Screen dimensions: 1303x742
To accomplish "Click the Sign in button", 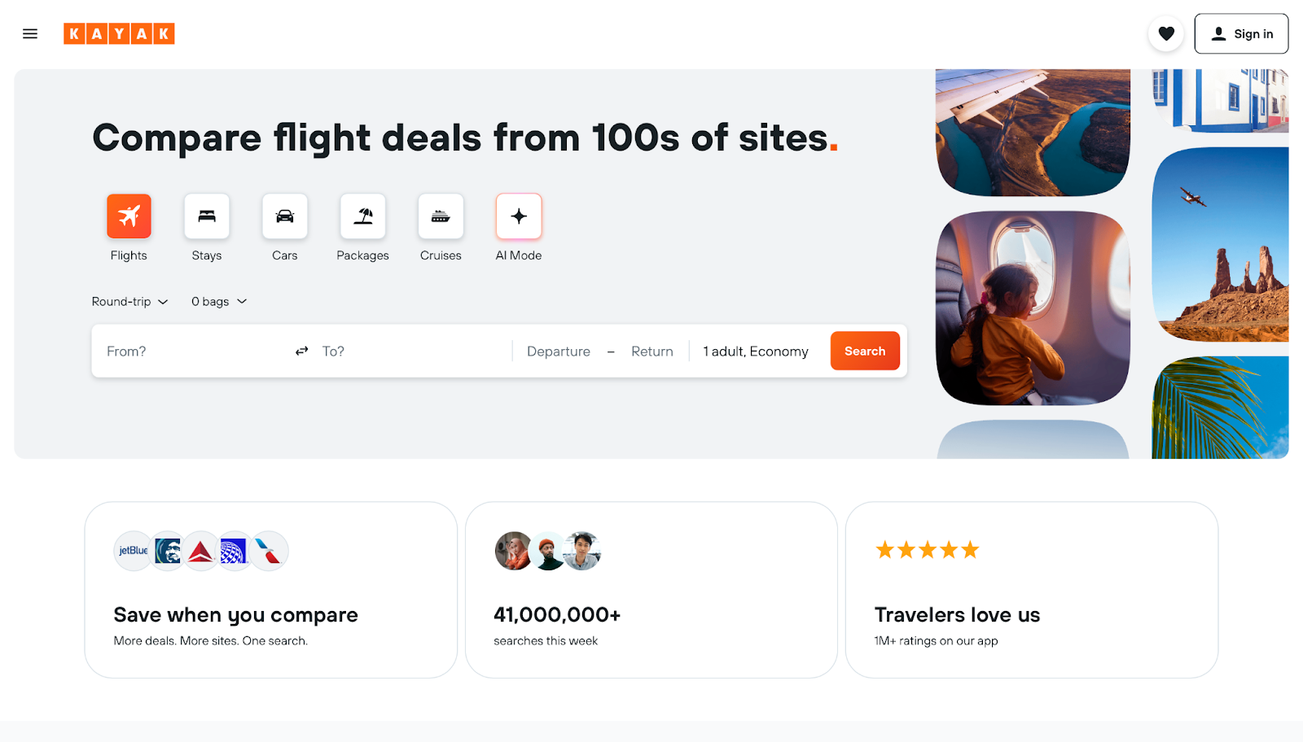I will [x=1240, y=33].
